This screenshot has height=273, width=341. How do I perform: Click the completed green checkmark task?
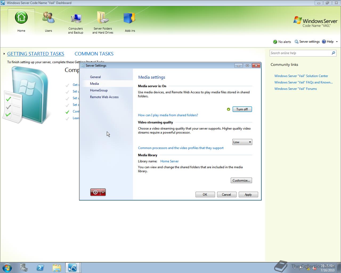click(67, 112)
